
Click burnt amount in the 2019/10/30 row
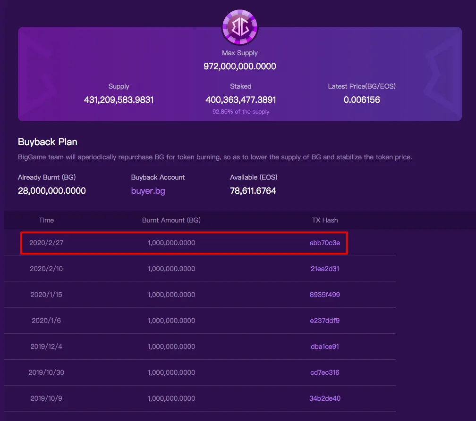click(171, 372)
